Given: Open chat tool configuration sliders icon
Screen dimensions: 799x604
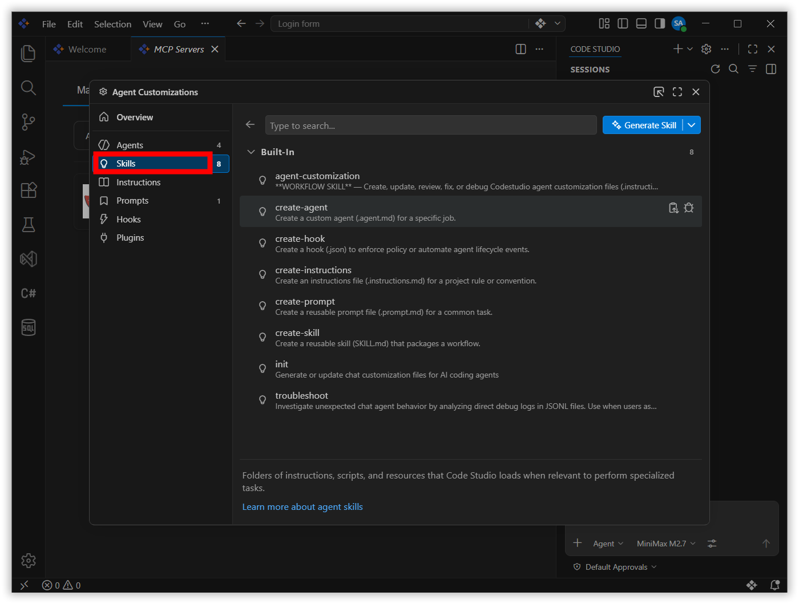Looking at the screenshot, I should (x=712, y=544).
